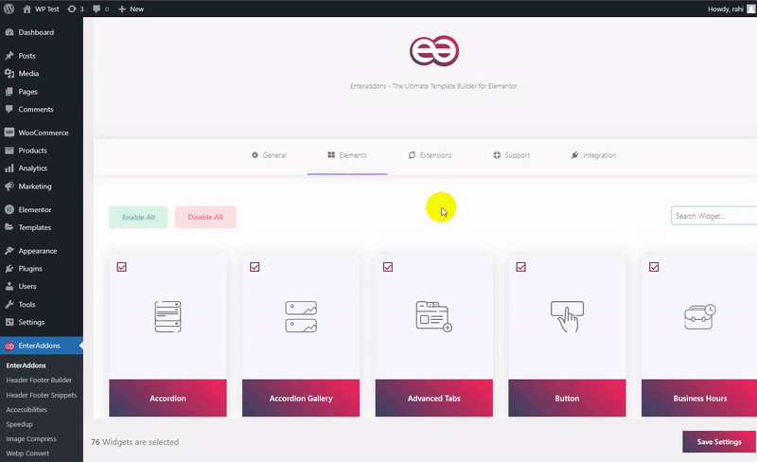Open comments bubble in admin bar
Viewport: 757px width, 462px height.
[x=99, y=9]
